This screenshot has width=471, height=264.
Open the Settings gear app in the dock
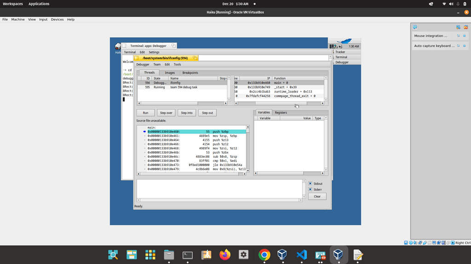243,255
